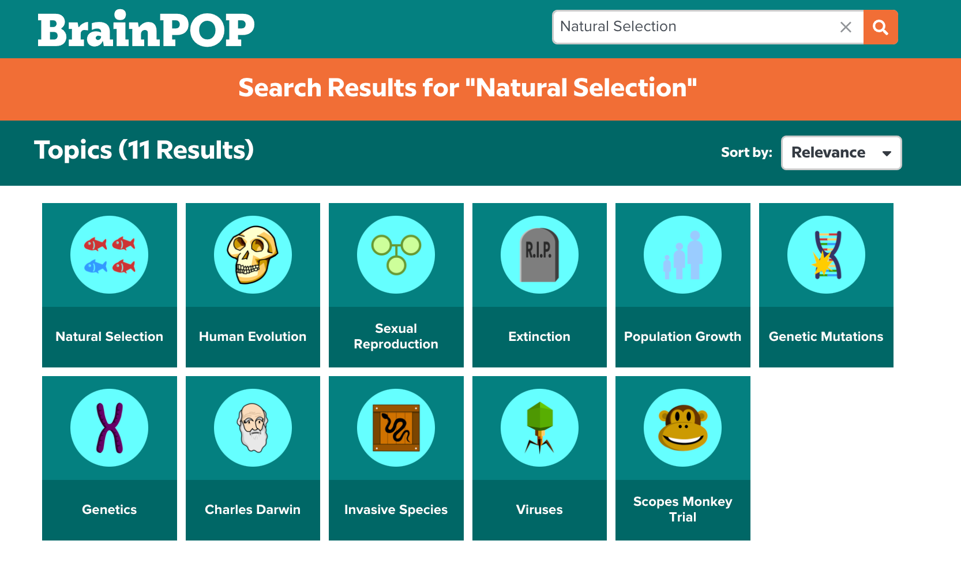Viewport: 961px width, 578px height.
Task: Click the snake crate Invasive Species icon
Action: pyautogui.click(x=396, y=428)
